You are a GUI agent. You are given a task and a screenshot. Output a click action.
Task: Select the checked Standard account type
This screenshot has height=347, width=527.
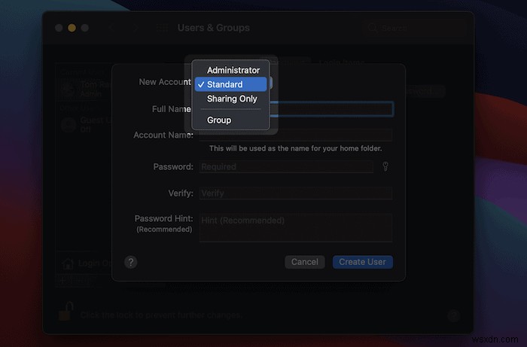230,84
